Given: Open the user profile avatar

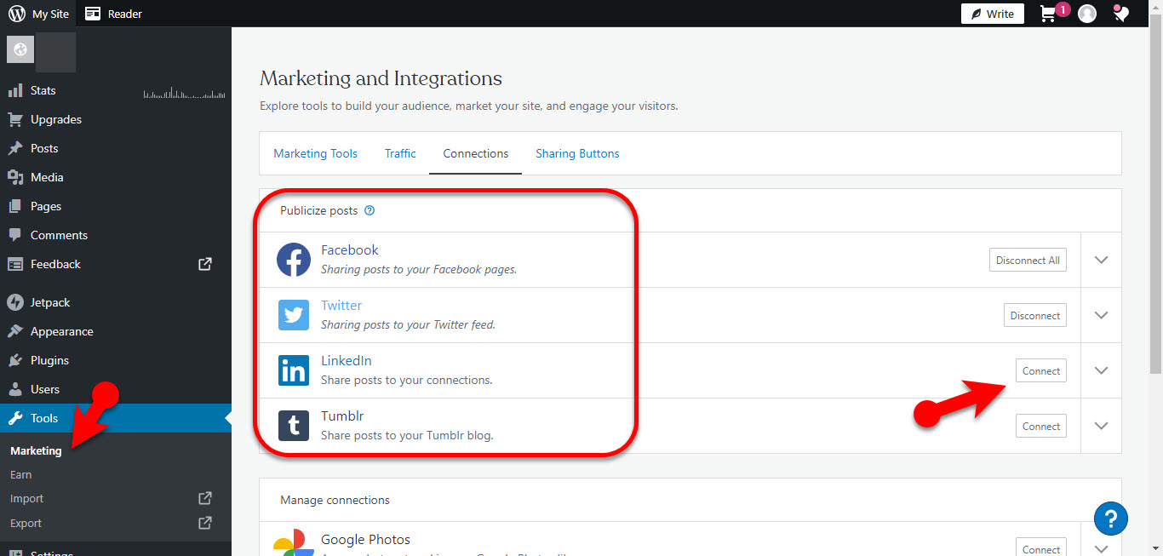Looking at the screenshot, I should (1087, 14).
